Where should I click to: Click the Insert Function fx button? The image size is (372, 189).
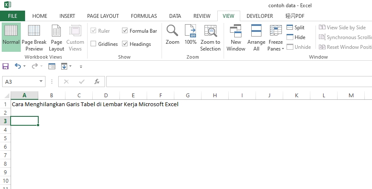97,82
